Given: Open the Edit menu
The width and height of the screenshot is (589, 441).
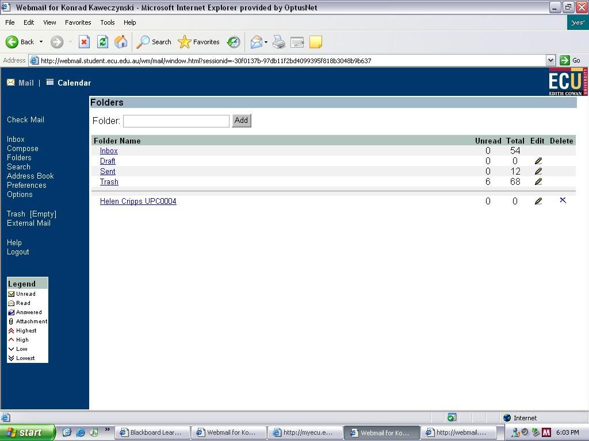Looking at the screenshot, I should pos(29,22).
